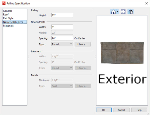
Task: Click the Newels/Posts Spacing field
Action: coord(62,38)
